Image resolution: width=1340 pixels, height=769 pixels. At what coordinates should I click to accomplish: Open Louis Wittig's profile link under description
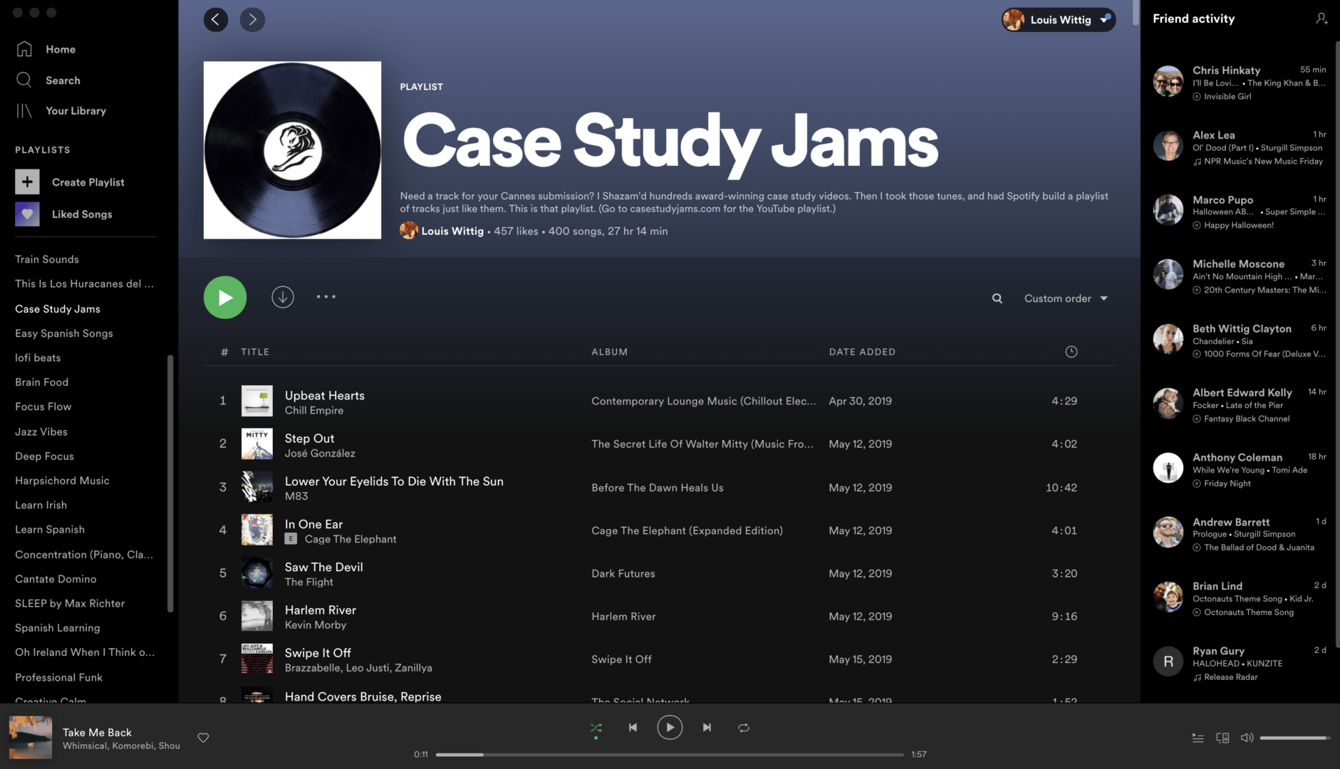[x=452, y=231]
